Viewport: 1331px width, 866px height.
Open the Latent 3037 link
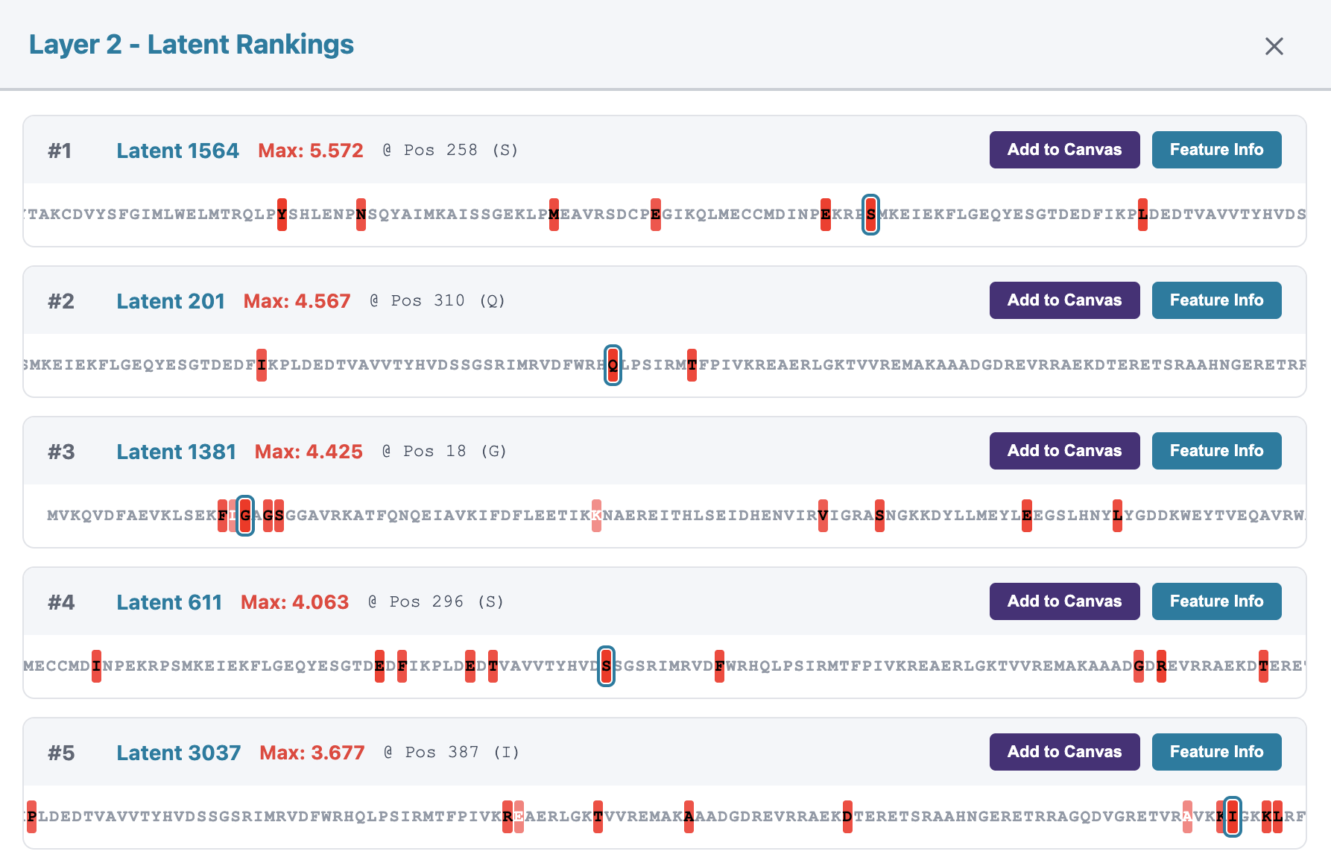pos(178,752)
